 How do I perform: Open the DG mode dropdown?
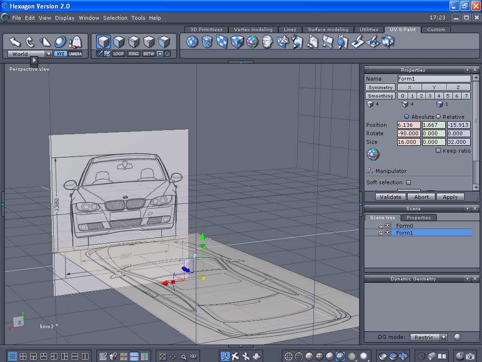pyautogui.click(x=443, y=337)
